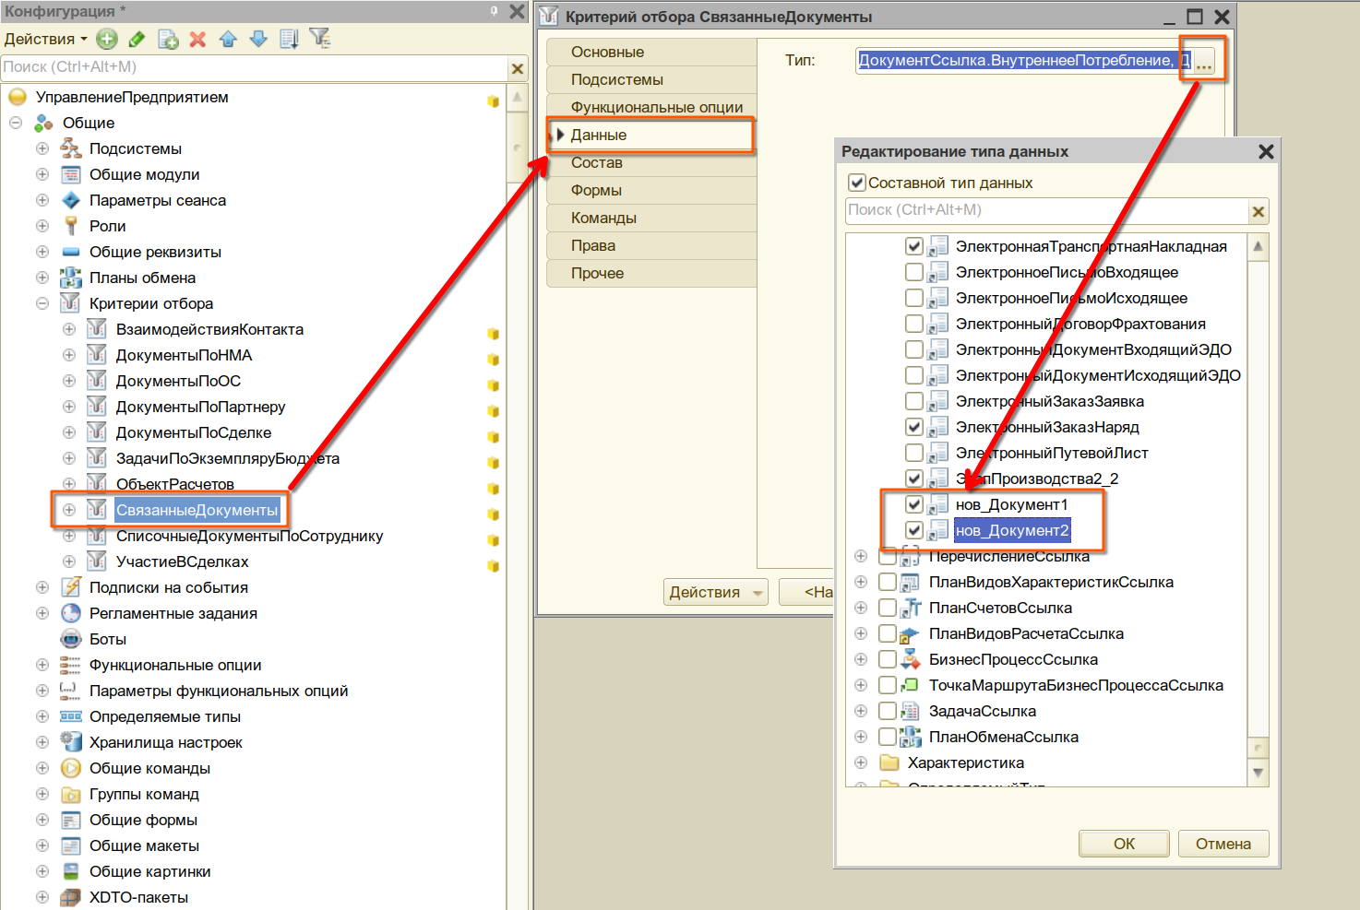Expand the Характеристика folder node
1360x910 pixels.
[x=861, y=762]
